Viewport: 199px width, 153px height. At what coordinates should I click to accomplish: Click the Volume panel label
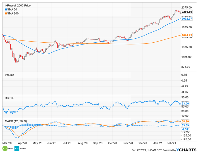click(10, 75)
